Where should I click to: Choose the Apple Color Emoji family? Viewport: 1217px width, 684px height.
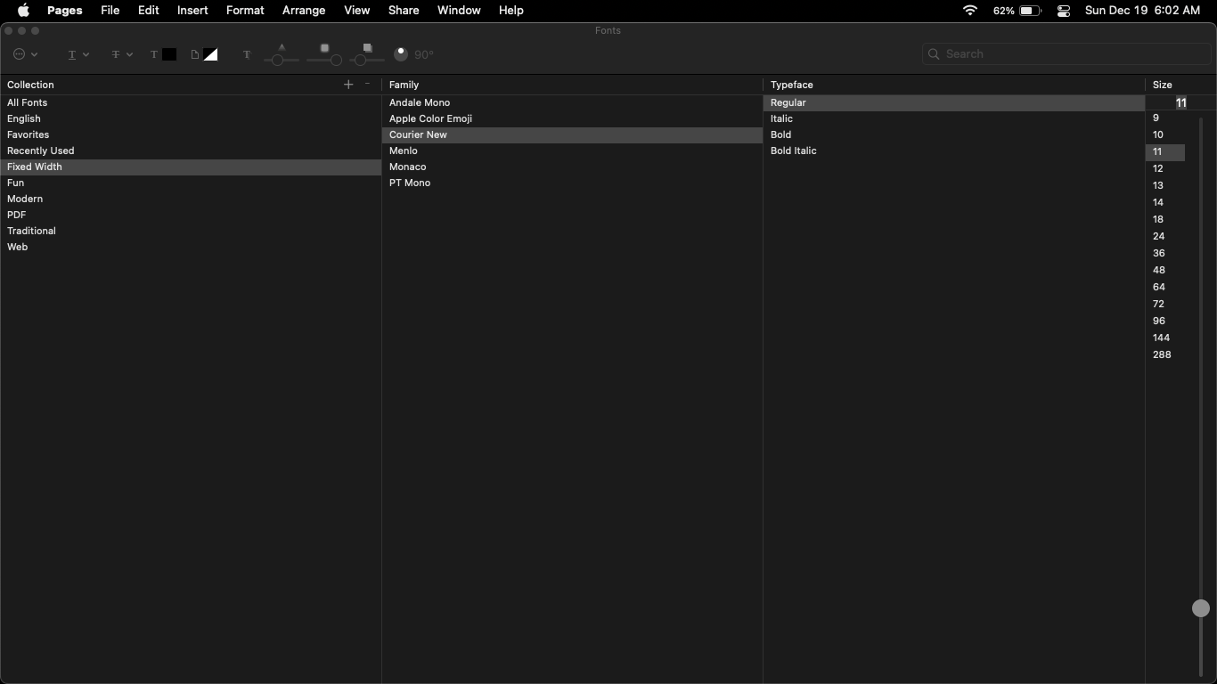pos(572,119)
